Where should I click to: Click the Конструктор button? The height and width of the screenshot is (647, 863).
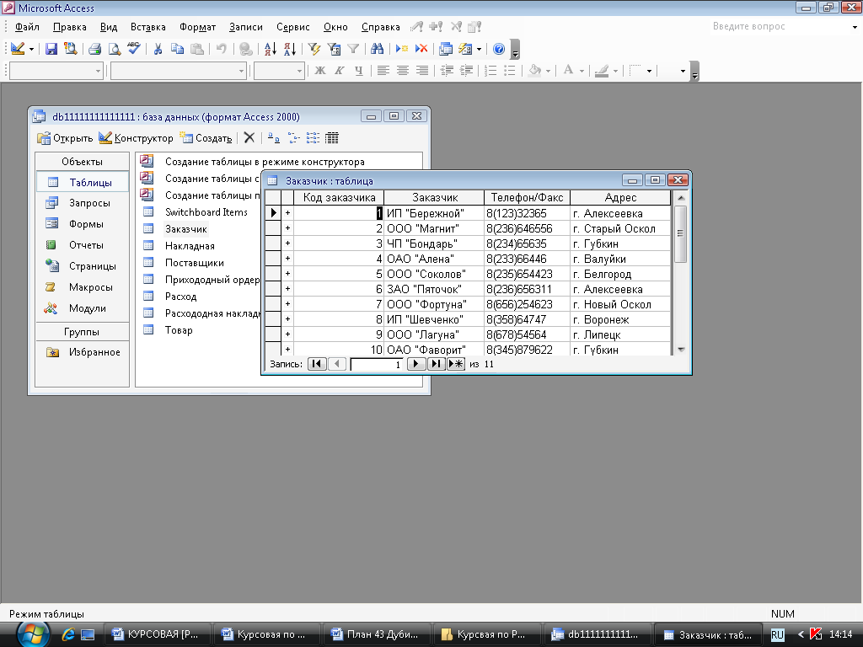click(136, 138)
